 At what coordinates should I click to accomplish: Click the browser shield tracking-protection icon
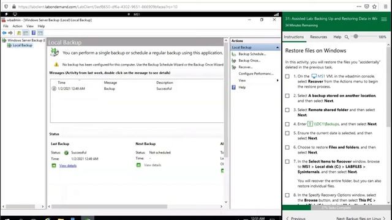point(6,7)
